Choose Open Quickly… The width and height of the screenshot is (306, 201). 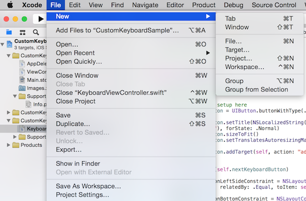point(131,61)
